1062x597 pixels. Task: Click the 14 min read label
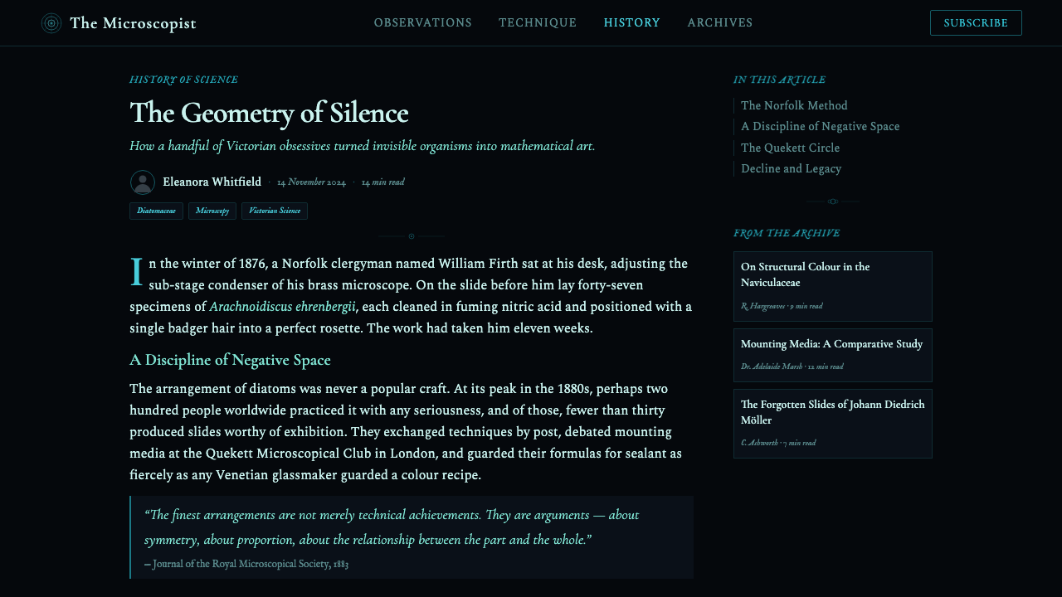[383, 182]
